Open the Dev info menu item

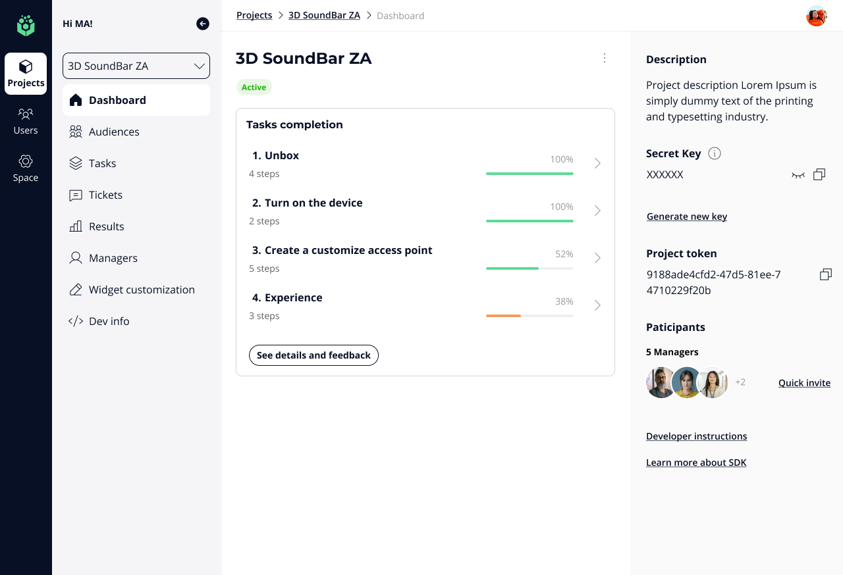point(109,321)
